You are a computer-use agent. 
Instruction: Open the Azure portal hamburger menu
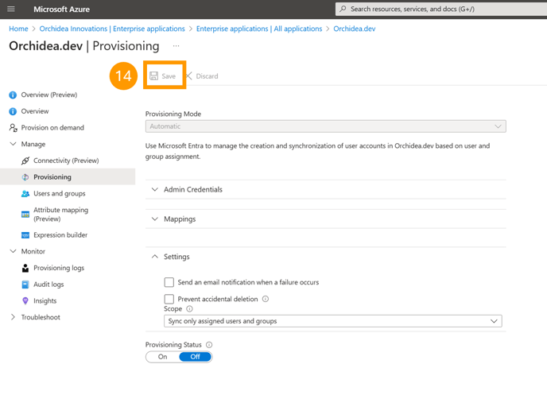(11, 9)
